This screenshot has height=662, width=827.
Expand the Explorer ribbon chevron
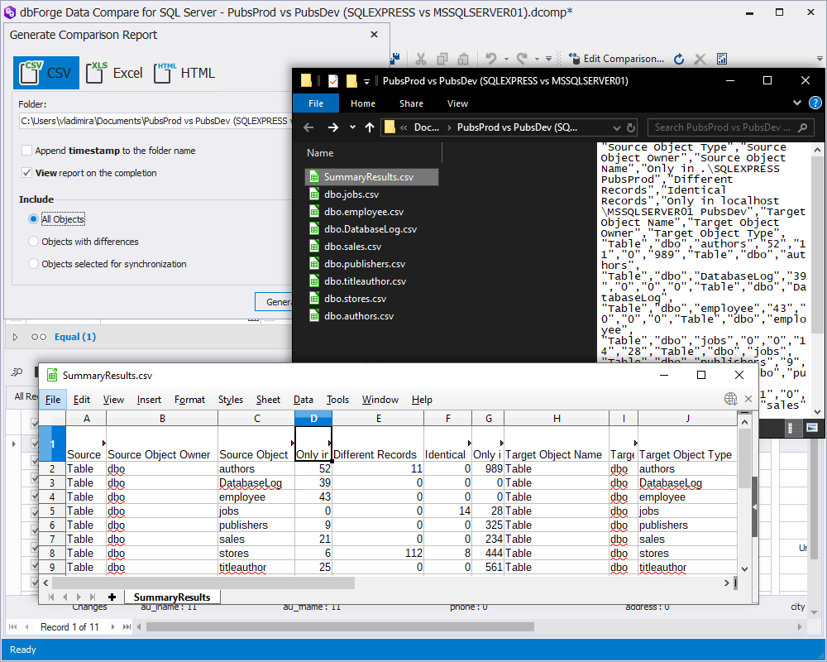797,103
